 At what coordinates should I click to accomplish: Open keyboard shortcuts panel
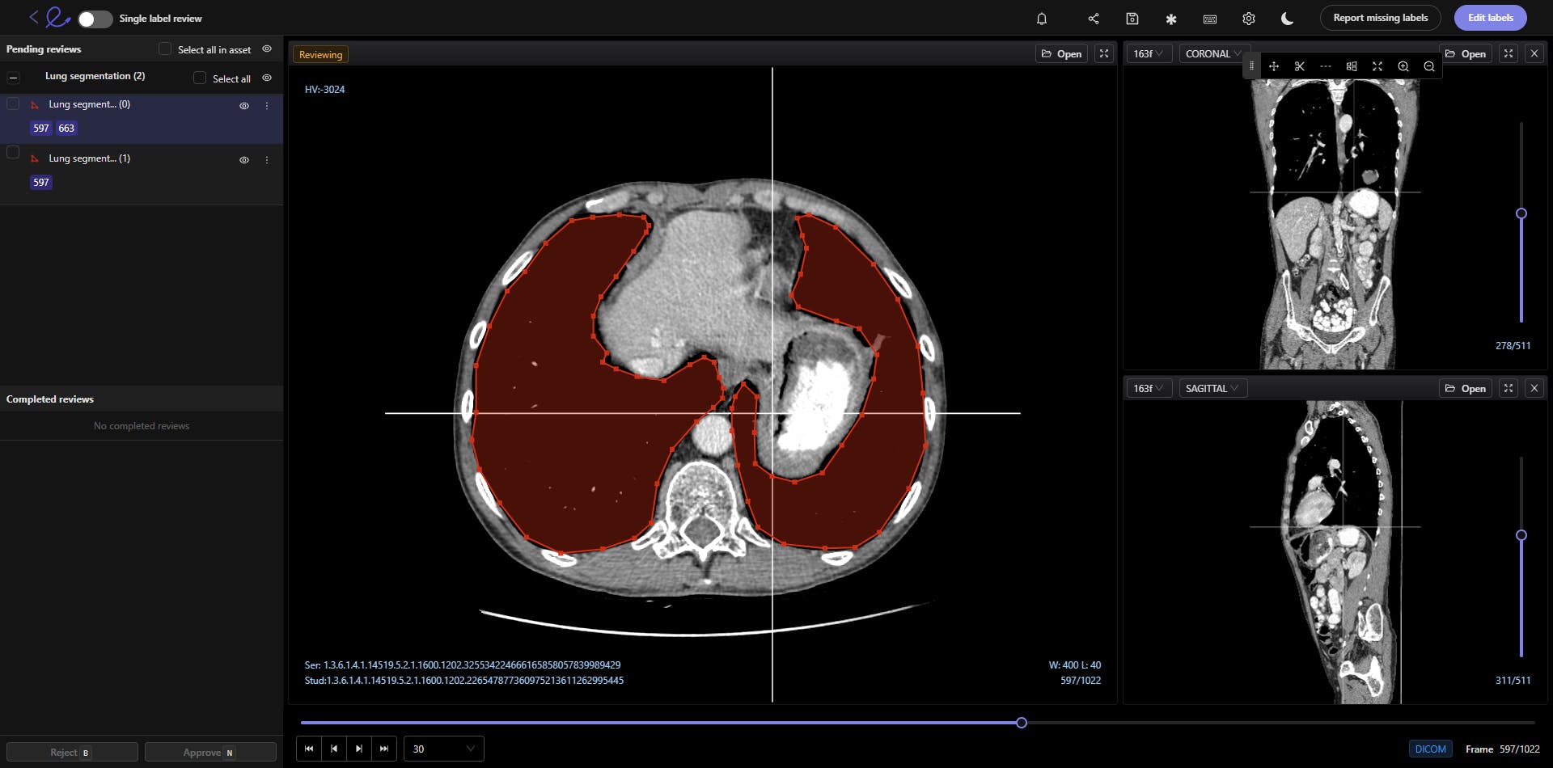1210,18
